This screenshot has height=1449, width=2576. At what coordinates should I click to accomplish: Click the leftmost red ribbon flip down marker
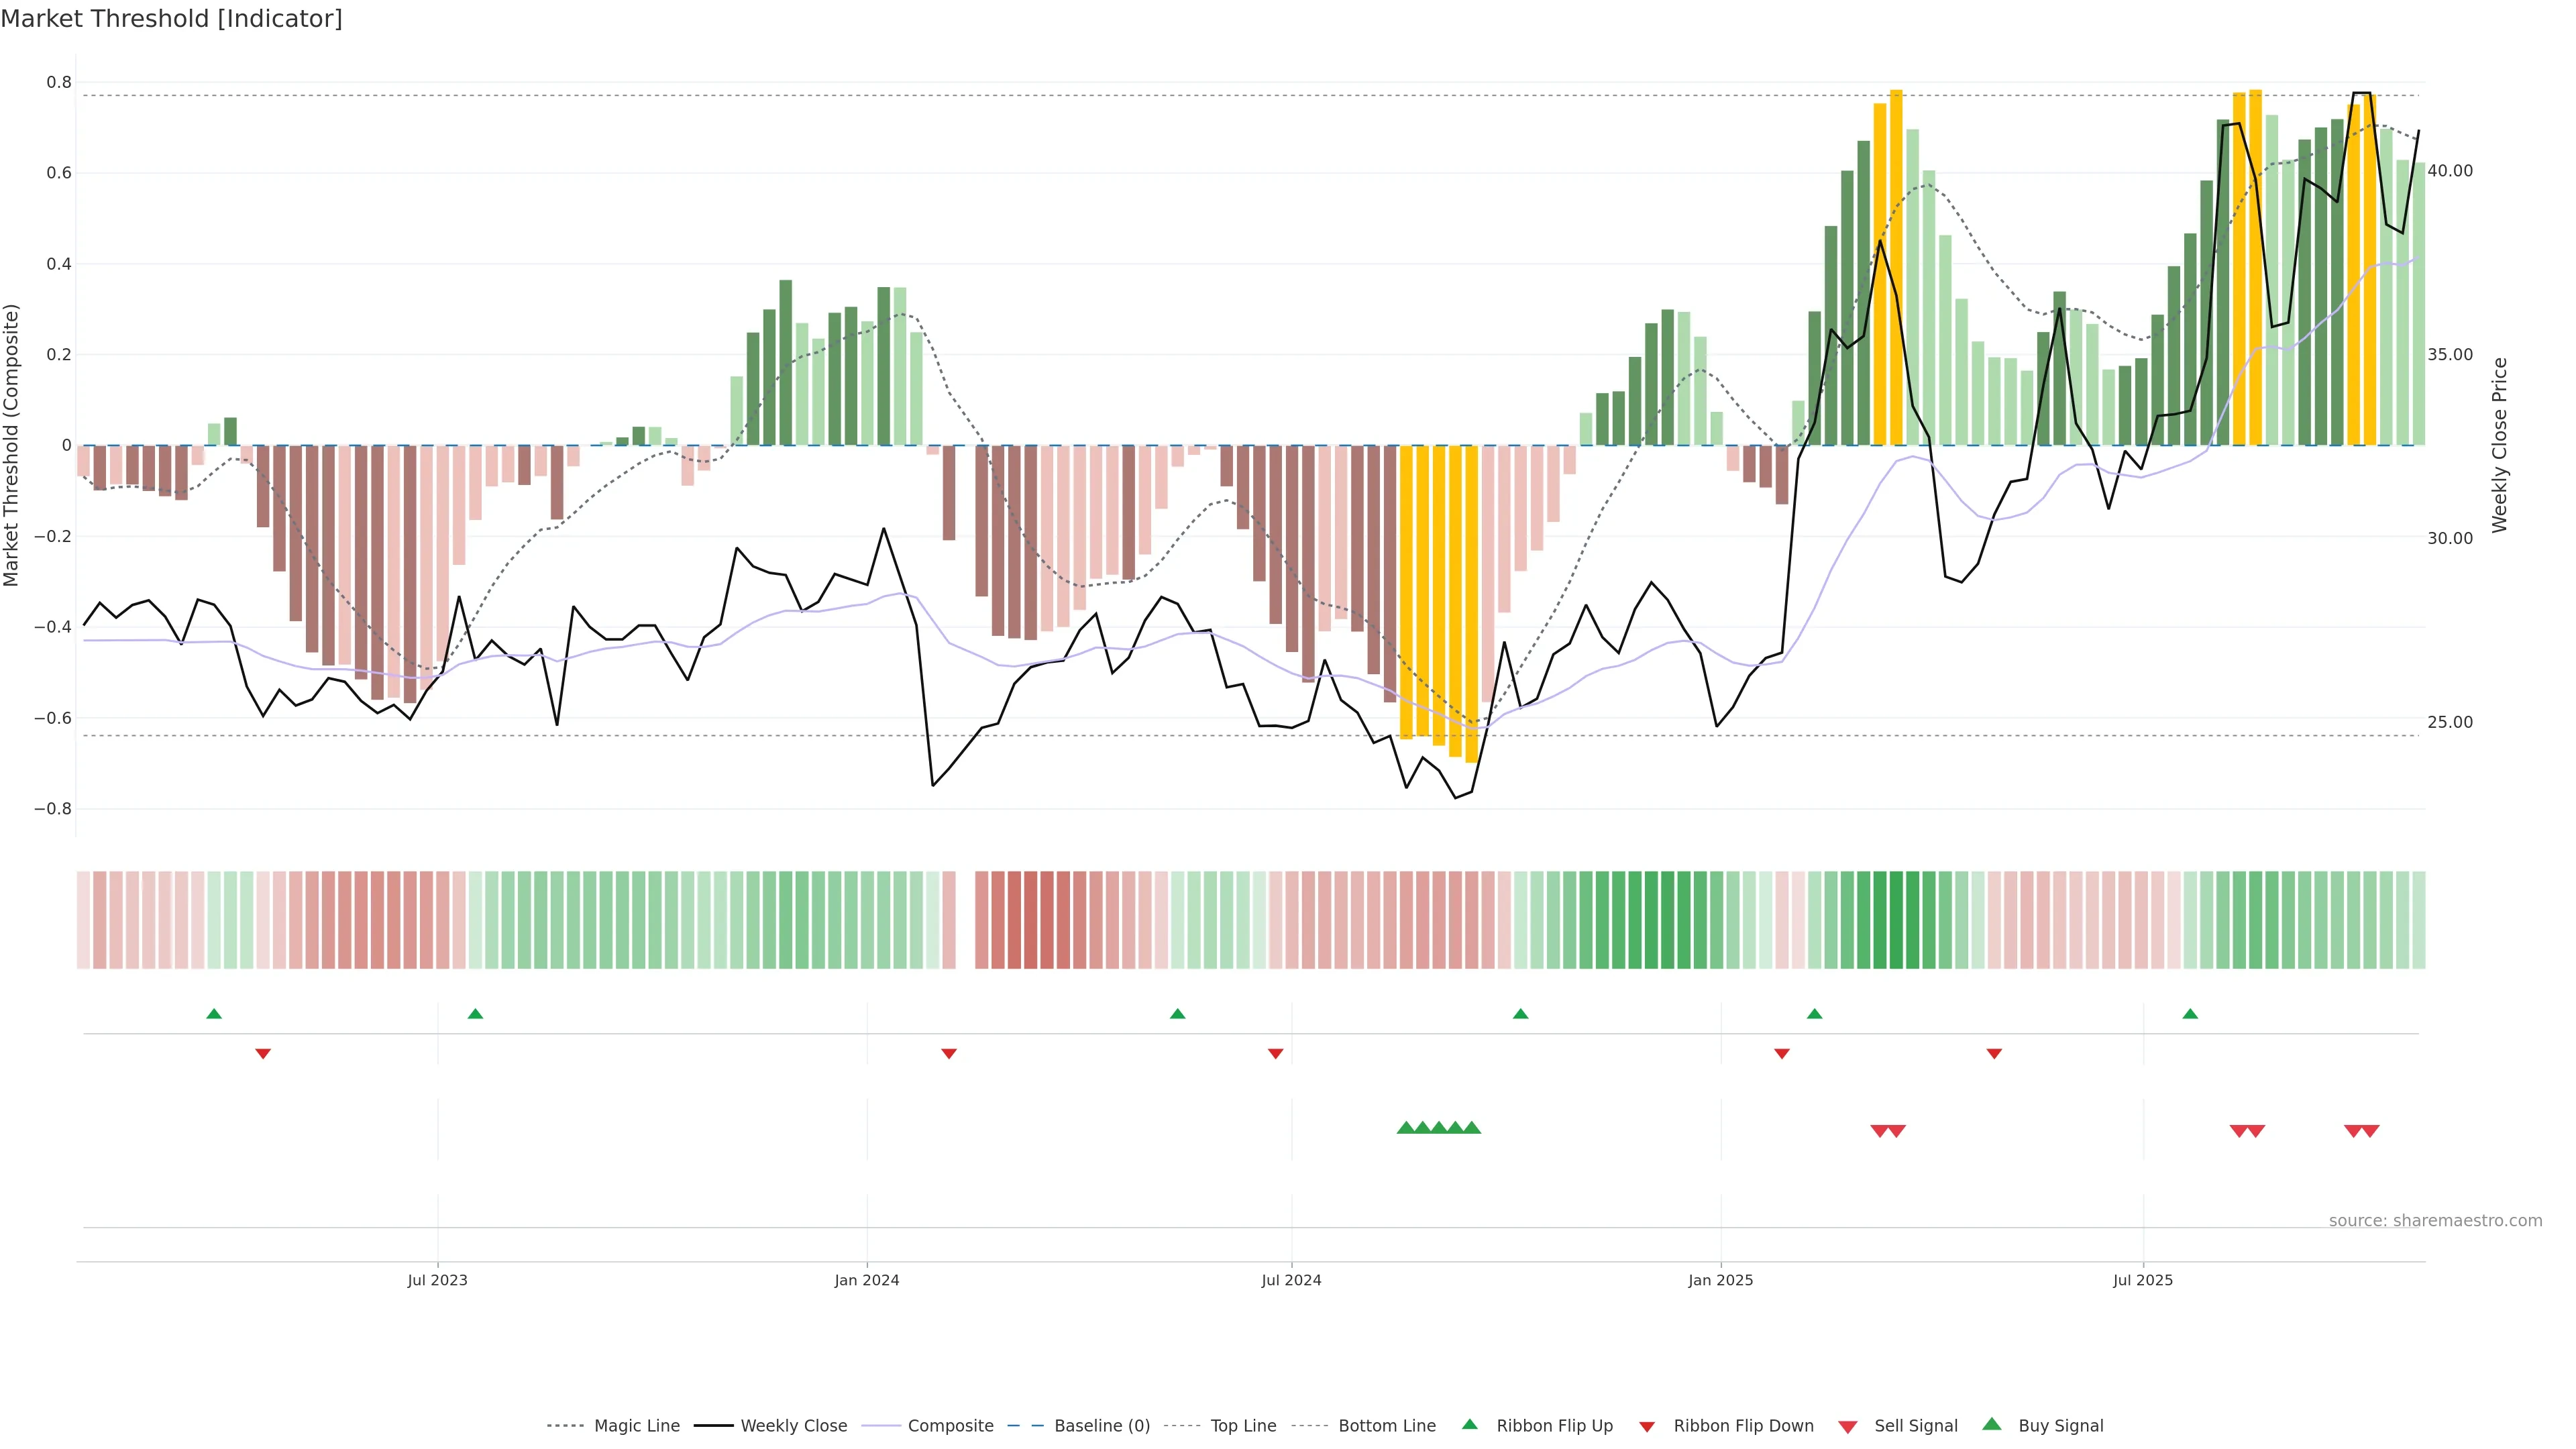point(263,1053)
